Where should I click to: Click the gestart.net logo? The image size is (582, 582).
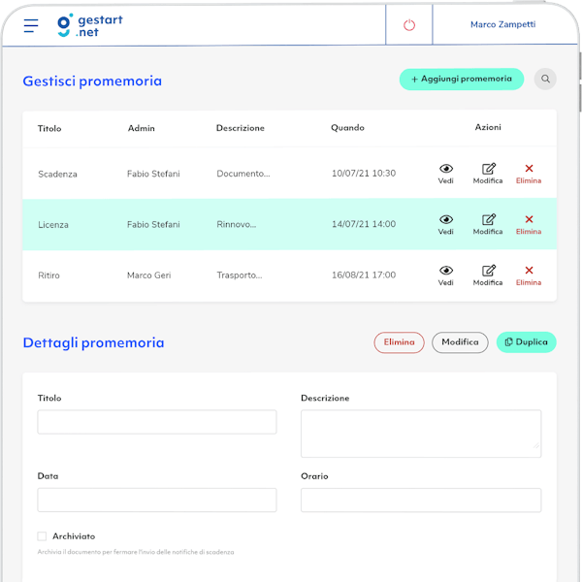pyautogui.click(x=90, y=25)
